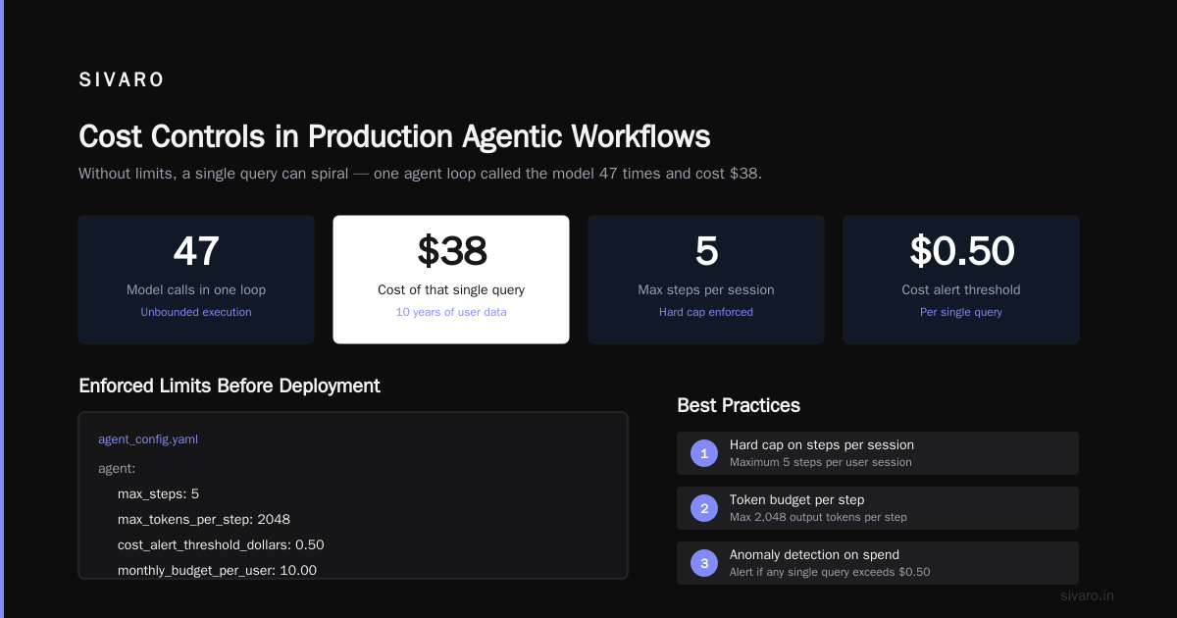
Task: Click the 'agent:' line in code
Action: 117,469
